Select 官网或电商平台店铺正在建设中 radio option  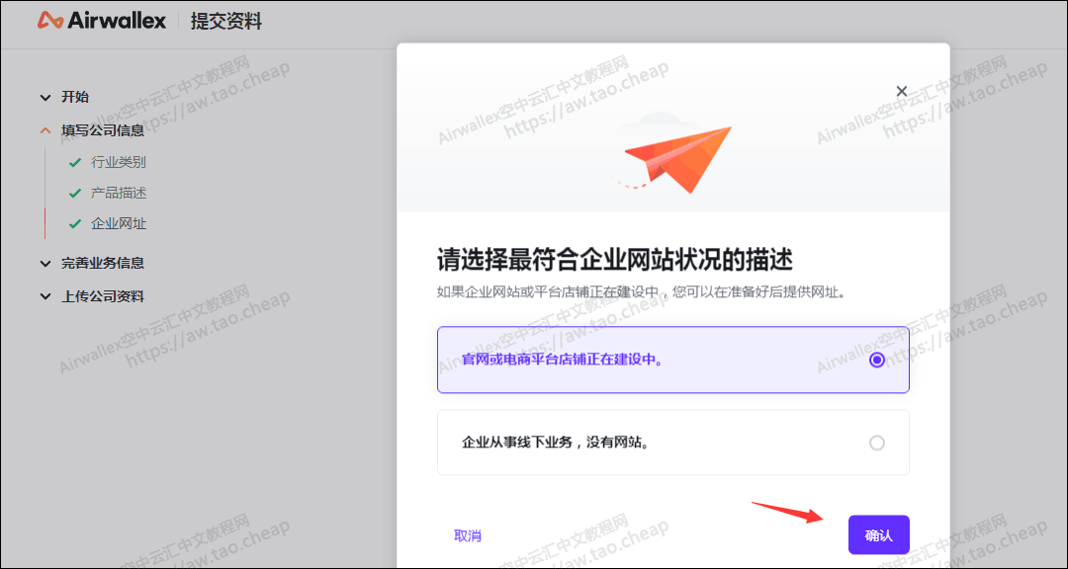673,360
